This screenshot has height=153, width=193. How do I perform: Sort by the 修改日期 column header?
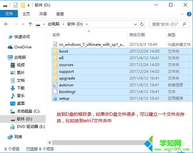coord(137,35)
